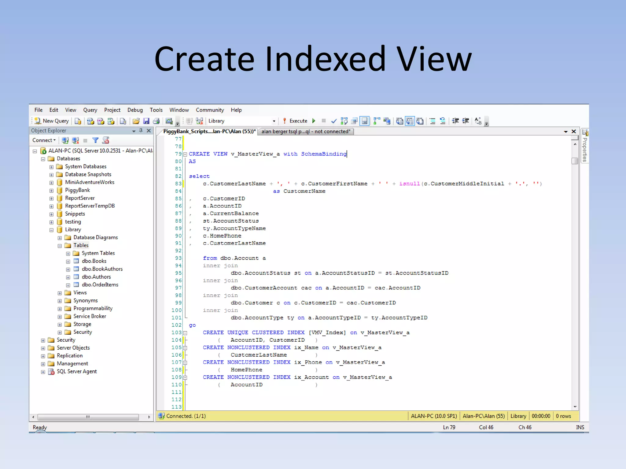Open active files dropdown arrow in editor
This screenshot has width=626, height=469.
(x=565, y=132)
